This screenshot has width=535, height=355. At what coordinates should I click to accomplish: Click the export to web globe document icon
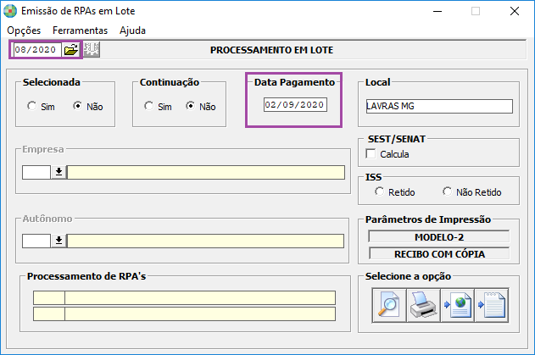457,305
